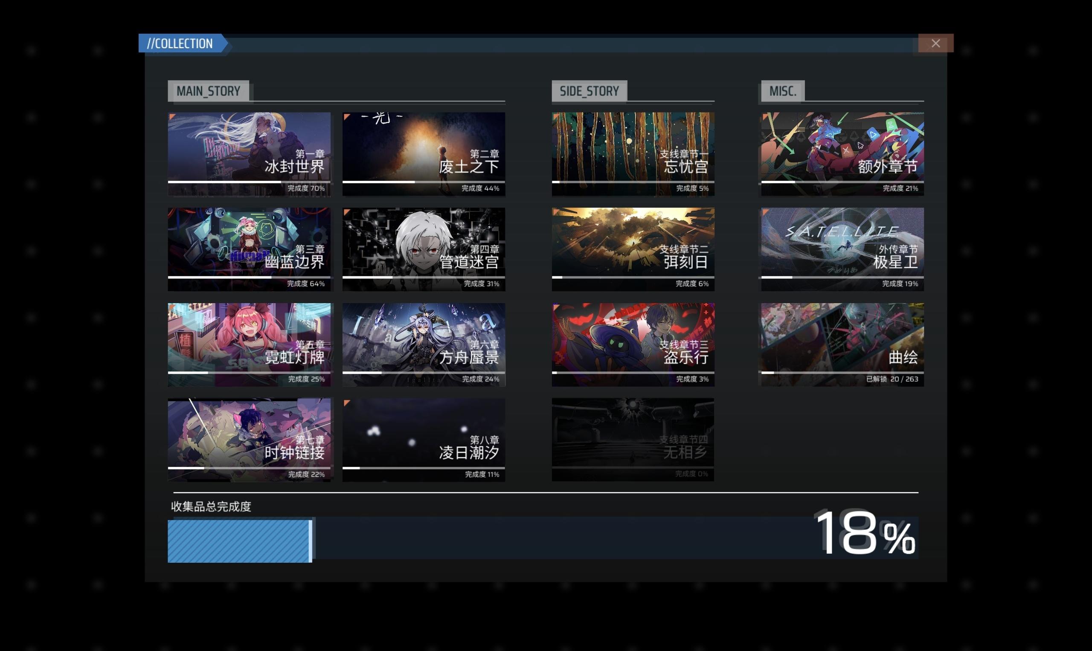Click the orange corner marker on 废土之下

click(x=346, y=116)
